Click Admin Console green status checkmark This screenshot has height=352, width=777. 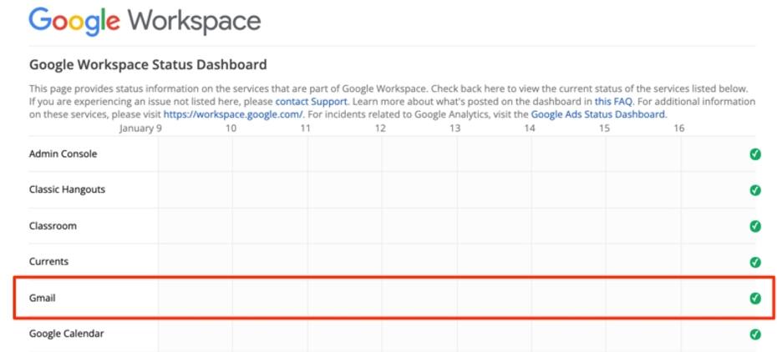click(754, 154)
